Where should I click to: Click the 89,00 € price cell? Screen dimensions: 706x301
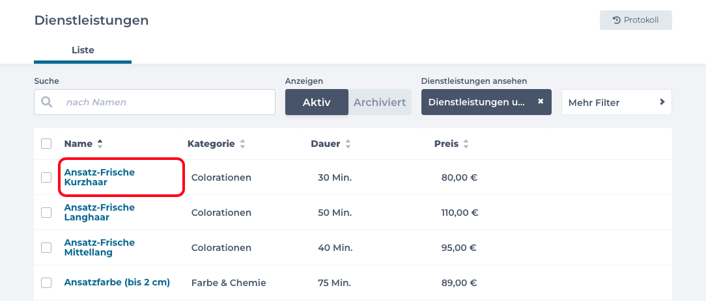pyautogui.click(x=459, y=283)
